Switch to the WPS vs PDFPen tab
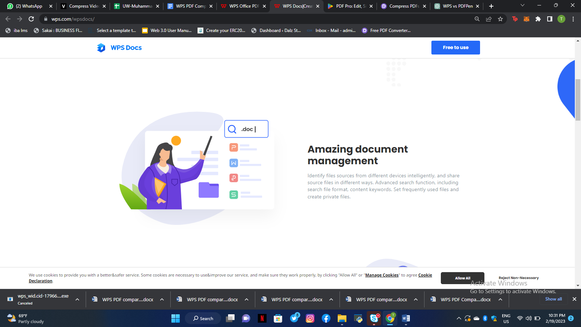Image resolution: width=581 pixels, height=327 pixels. pos(457,6)
